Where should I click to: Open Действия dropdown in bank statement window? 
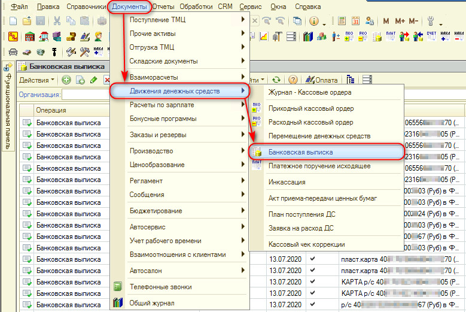click(x=36, y=80)
